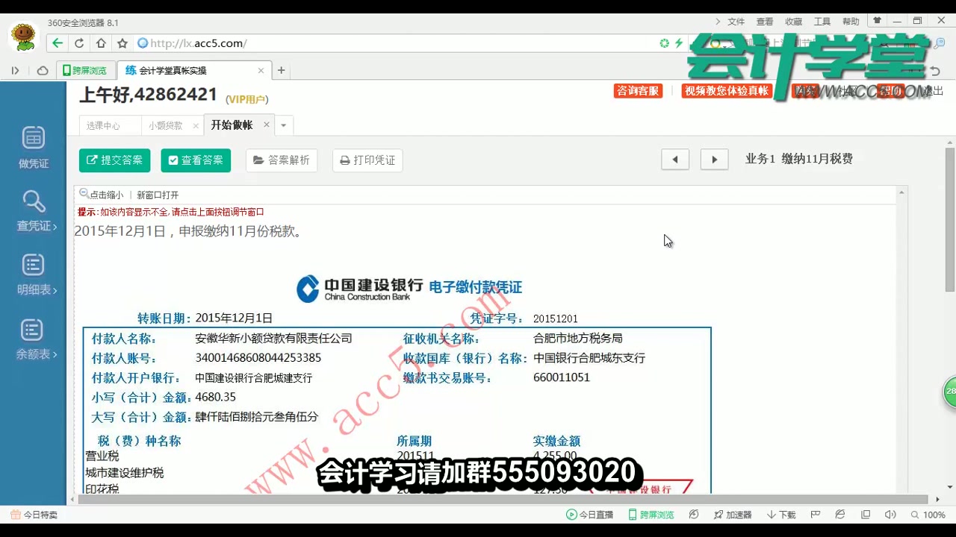Select the 开始做帐 tab
The image size is (956, 537).
coord(232,125)
